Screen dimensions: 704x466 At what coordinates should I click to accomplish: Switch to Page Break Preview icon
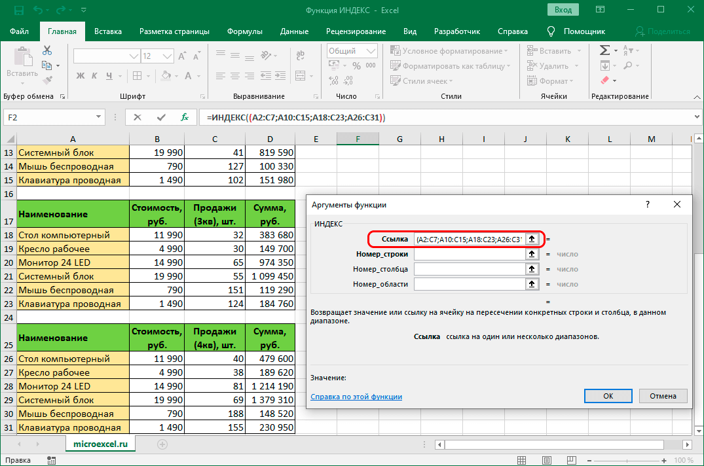571,460
